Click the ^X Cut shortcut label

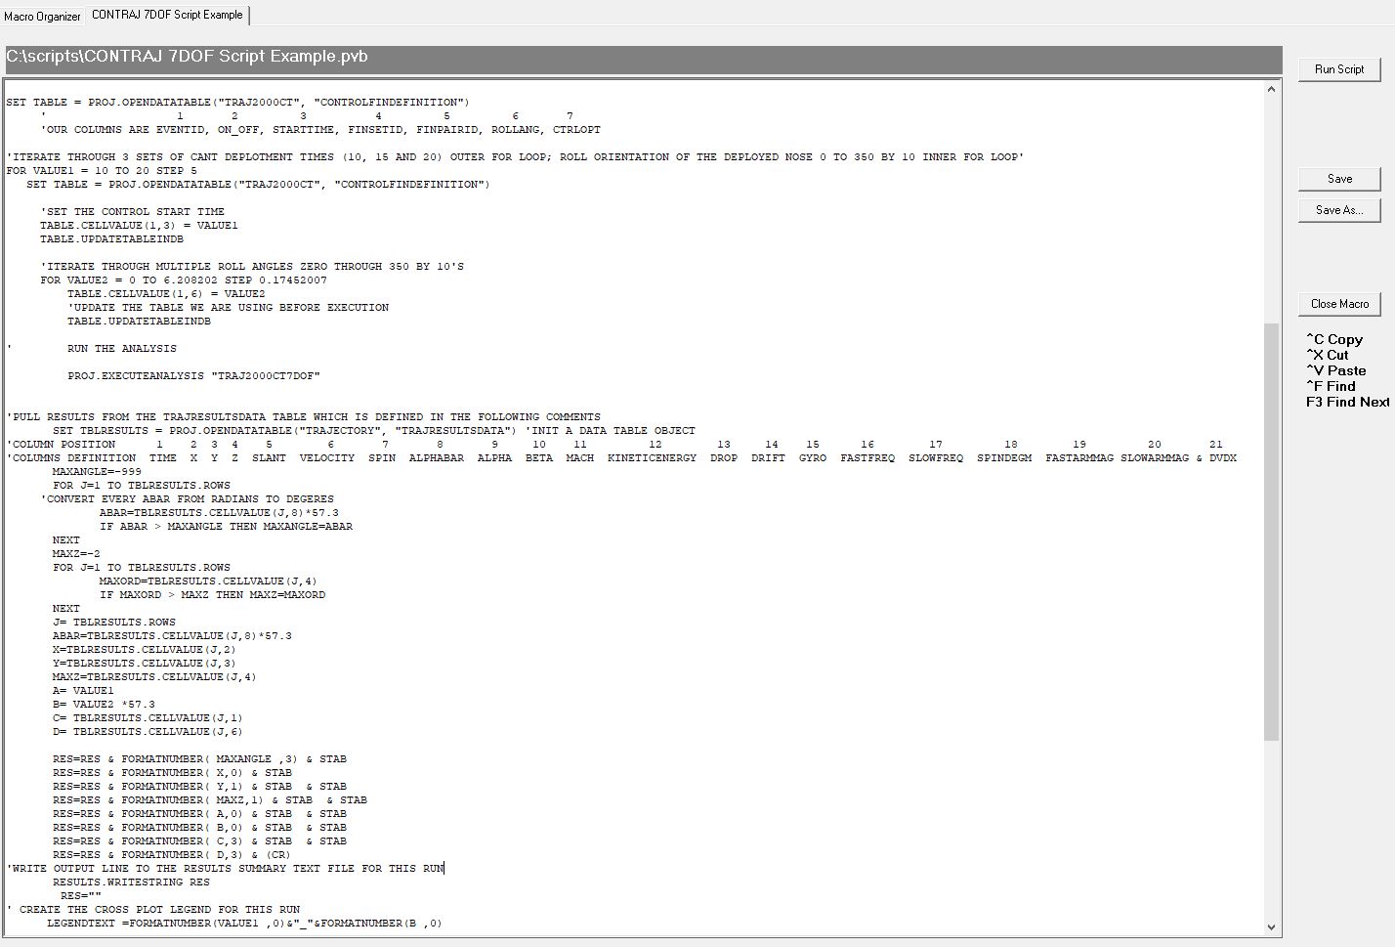click(x=1328, y=355)
